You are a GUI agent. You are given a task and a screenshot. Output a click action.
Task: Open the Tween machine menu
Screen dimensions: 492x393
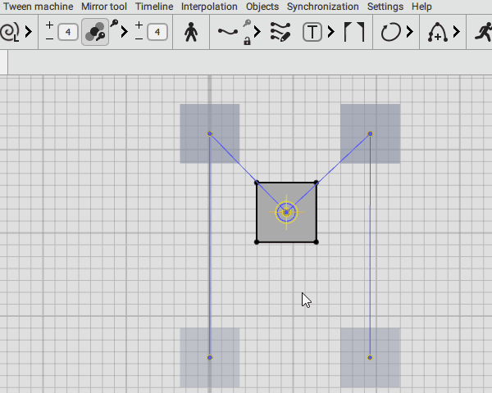tap(39, 7)
